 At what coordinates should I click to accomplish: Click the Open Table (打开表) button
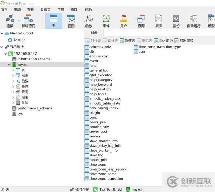(x=93, y=41)
